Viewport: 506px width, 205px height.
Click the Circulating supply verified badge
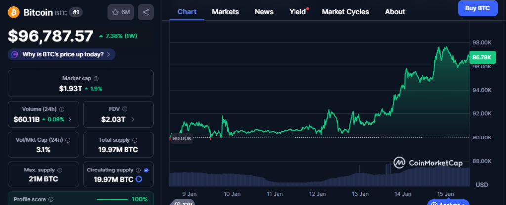146,170
